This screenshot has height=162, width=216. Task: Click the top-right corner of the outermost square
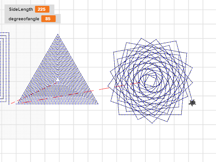[176, 41]
